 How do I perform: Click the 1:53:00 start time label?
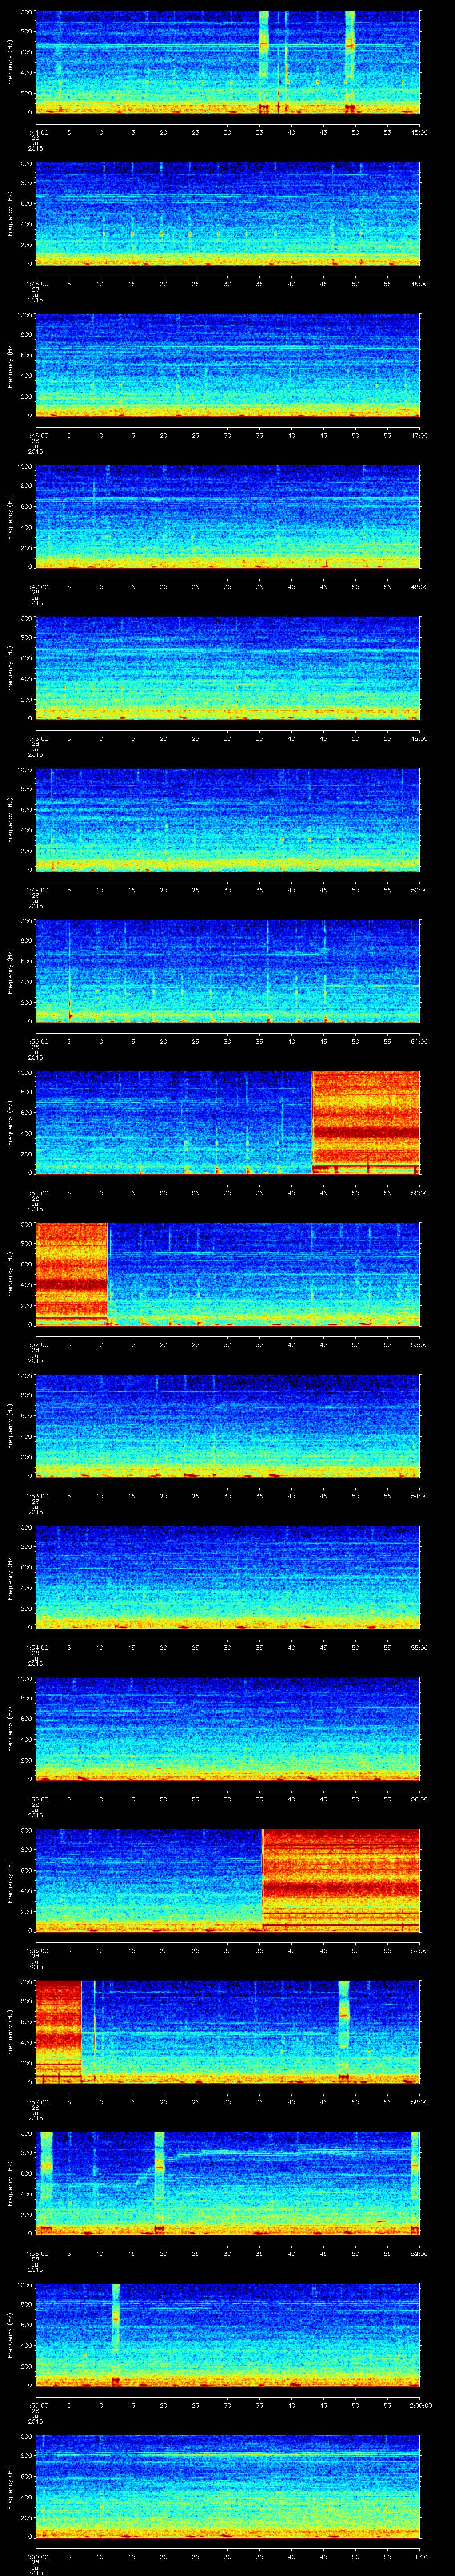[36, 1496]
